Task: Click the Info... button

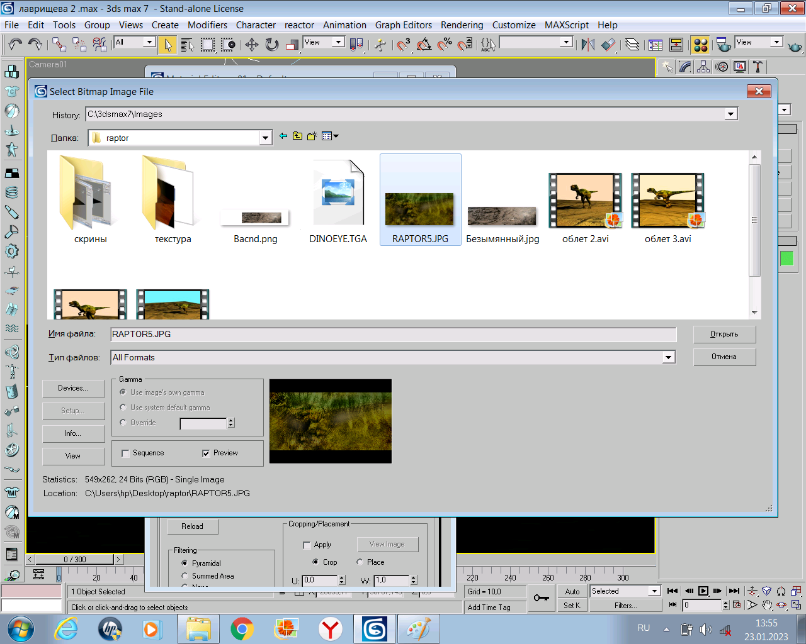Action: coord(73,434)
